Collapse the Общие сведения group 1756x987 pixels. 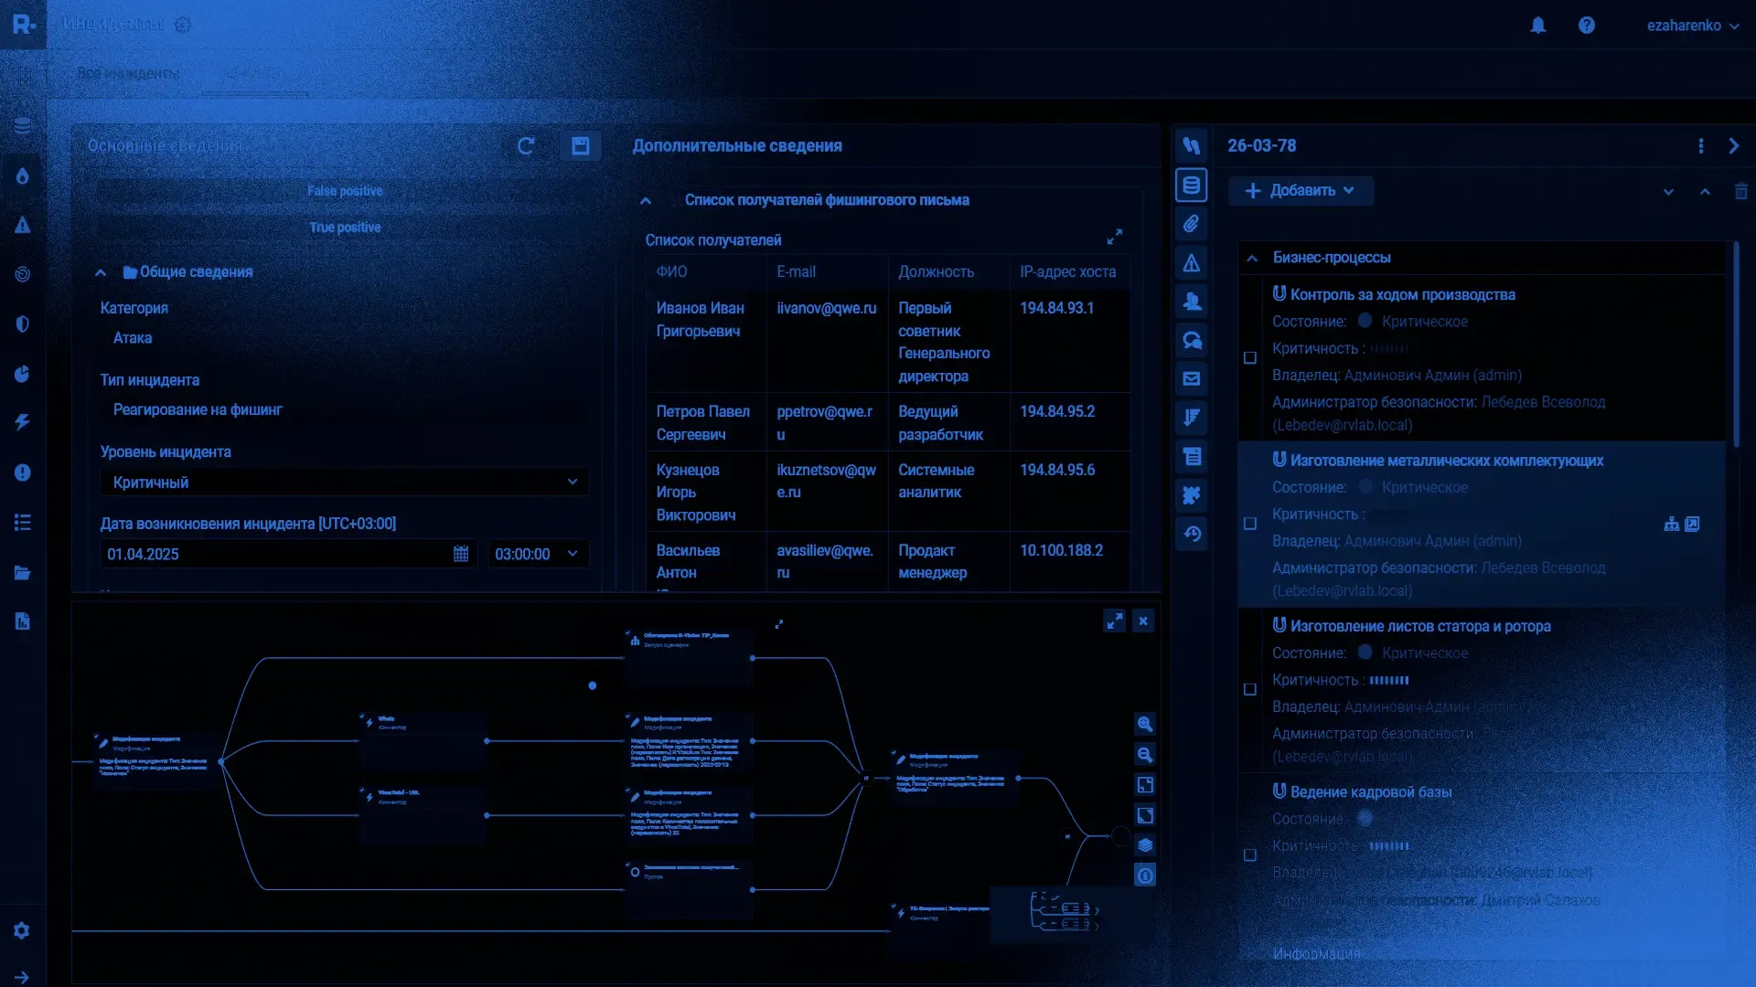coord(101,272)
